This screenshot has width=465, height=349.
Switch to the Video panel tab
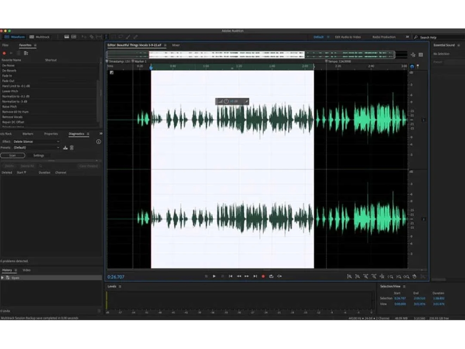[x=26, y=270]
